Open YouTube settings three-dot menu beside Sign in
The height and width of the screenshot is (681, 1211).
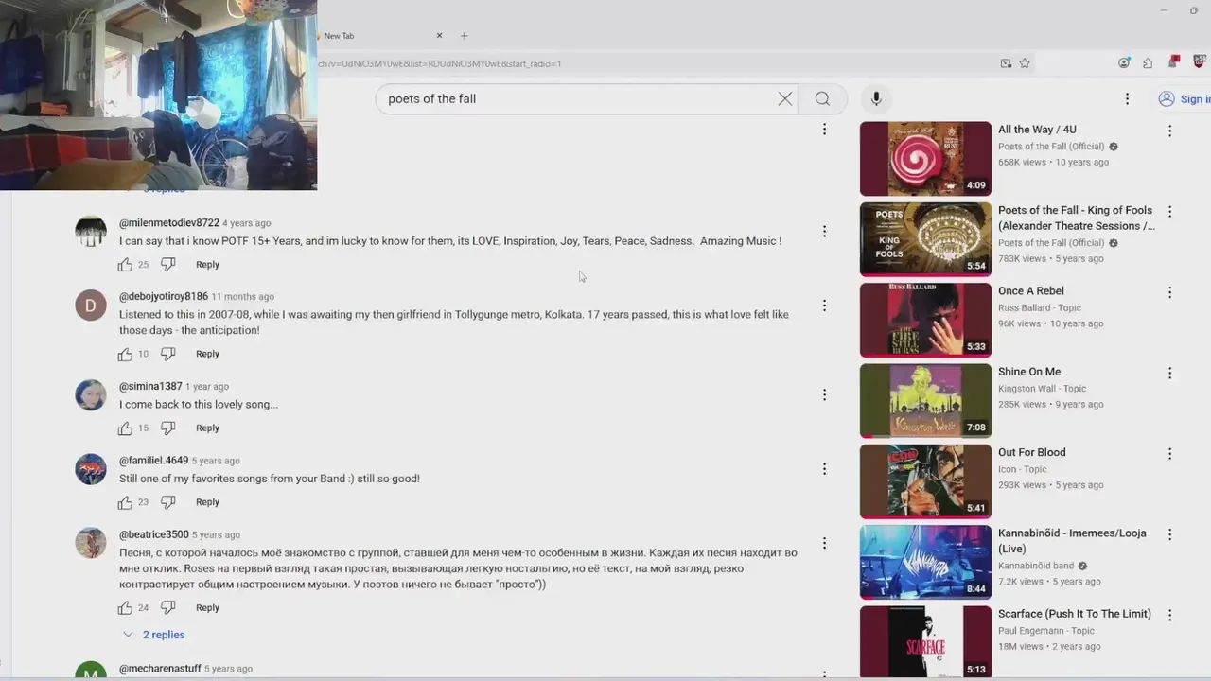1127,98
